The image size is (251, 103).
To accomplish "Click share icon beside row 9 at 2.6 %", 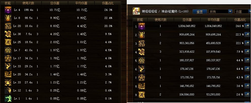I will [x=247, y=94].
